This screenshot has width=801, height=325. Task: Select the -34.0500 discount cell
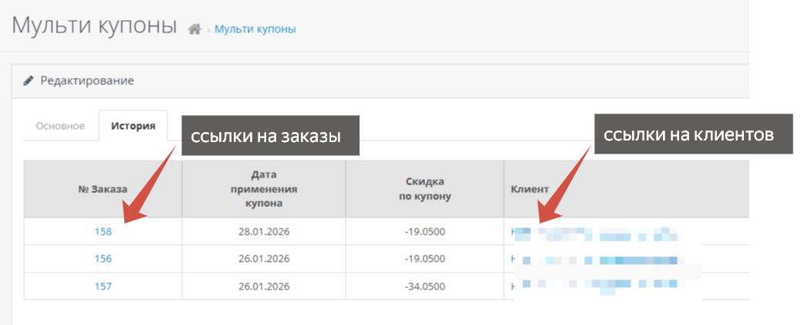click(x=424, y=286)
